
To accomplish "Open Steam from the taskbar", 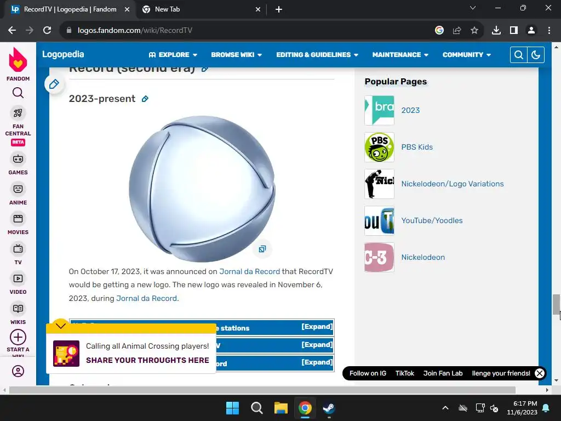I will [329, 408].
